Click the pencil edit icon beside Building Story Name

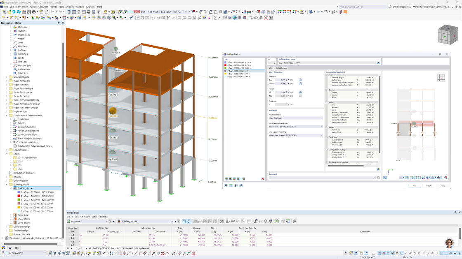point(378,62)
